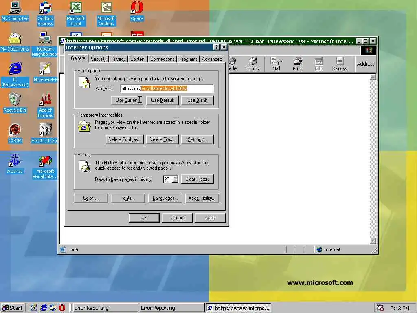417x313 pixels.
Task: Select the Age of Empires shortcut
Action: coord(45,106)
